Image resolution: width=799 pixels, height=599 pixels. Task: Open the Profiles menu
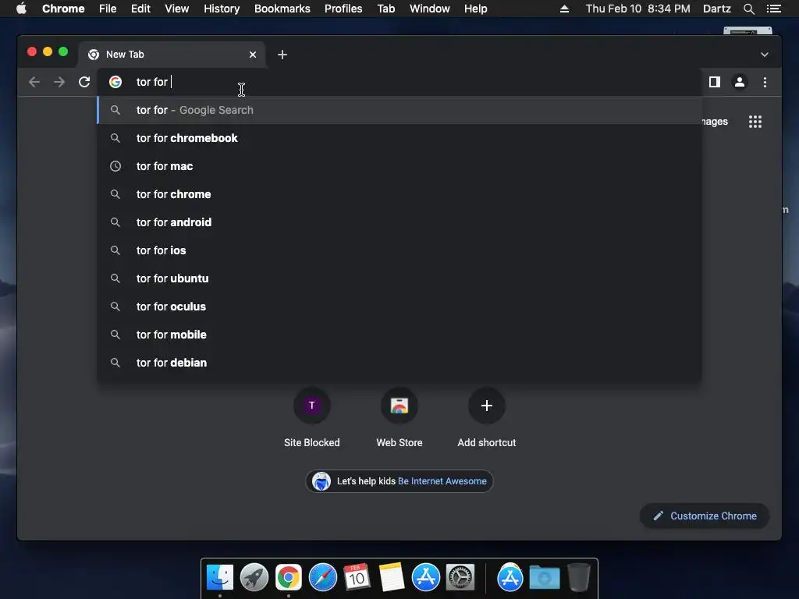pos(343,9)
